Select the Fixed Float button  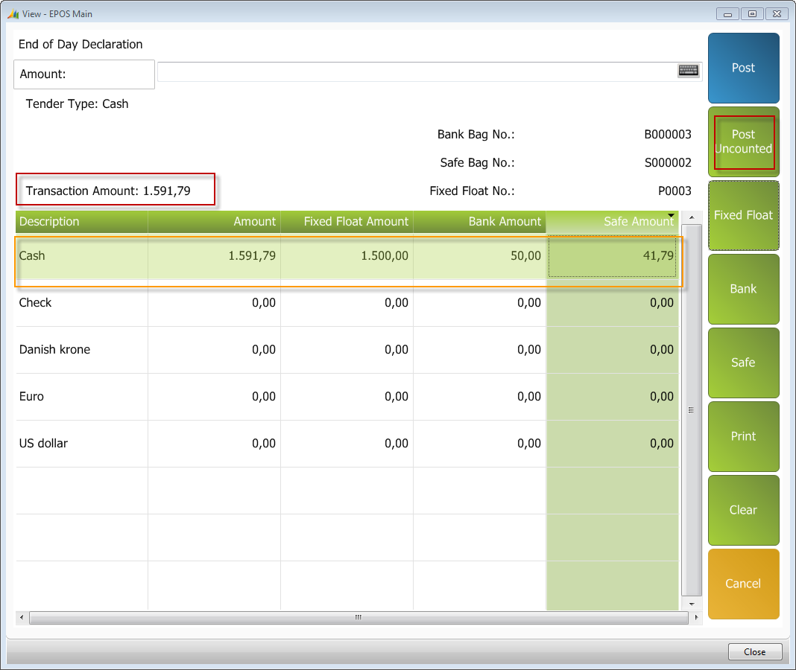(x=743, y=215)
